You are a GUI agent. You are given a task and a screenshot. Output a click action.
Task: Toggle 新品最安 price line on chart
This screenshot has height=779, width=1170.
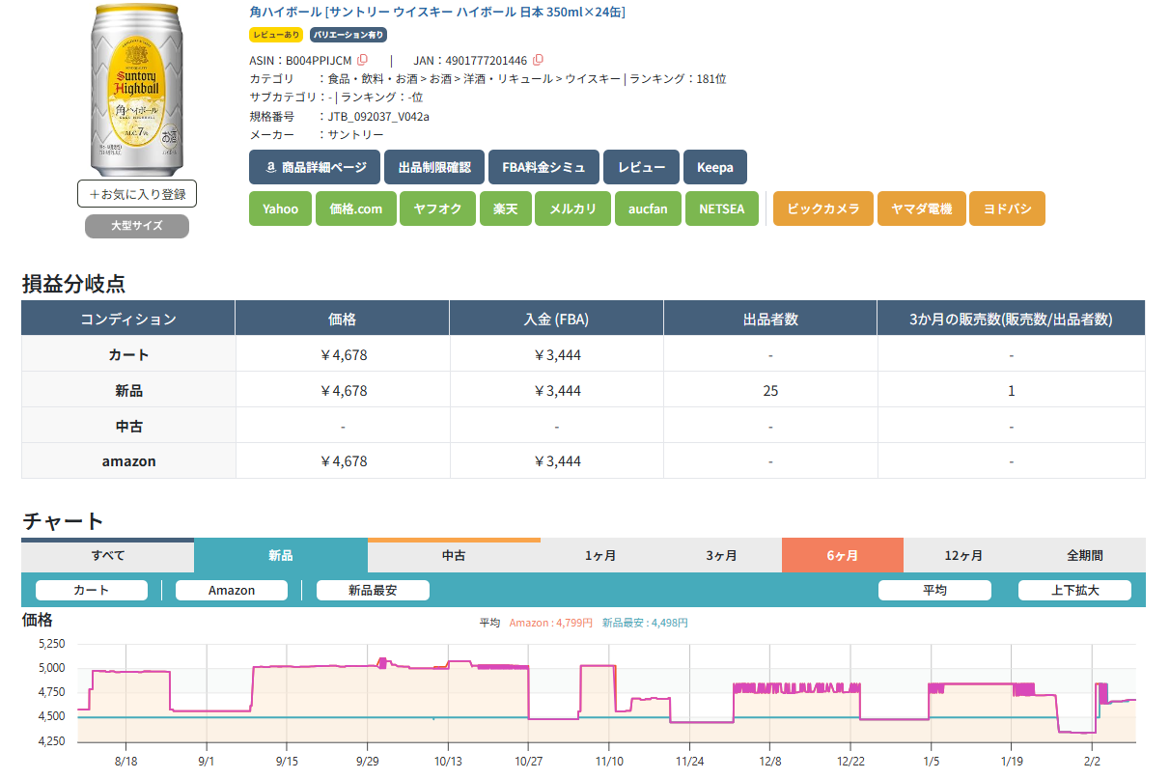coord(373,590)
